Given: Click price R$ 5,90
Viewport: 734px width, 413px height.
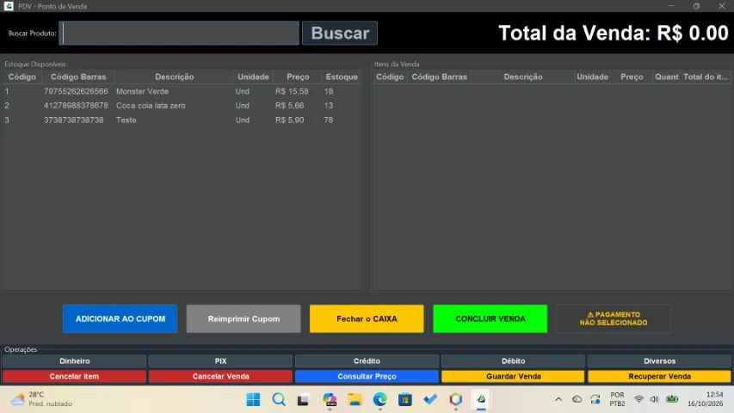Looking at the screenshot, I should click(289, 120).
